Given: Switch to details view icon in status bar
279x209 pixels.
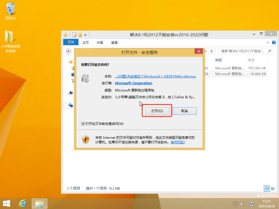Looking at the screenshot, I should click(x=266, y=189).
